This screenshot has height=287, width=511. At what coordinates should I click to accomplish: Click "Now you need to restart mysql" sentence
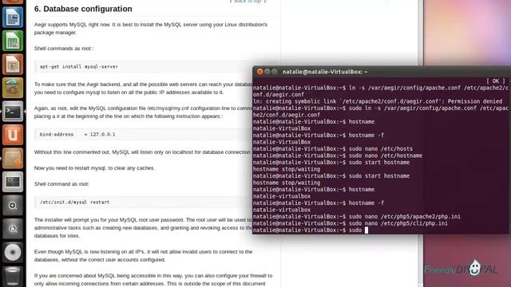click(x=94, y=168)
